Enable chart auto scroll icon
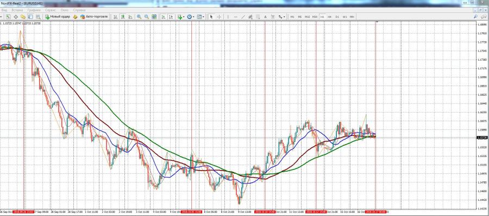Image resolution: width=489 pixels, height=216 pixels. 163,16
